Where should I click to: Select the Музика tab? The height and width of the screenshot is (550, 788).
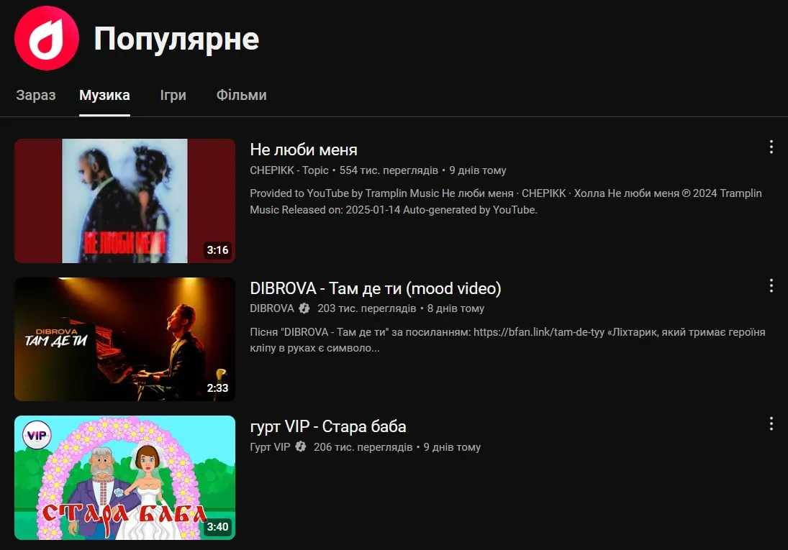click(x=104, y=95)
